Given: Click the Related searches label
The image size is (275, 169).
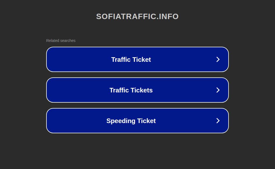Looking at the screenshot, I should click(61, 41).
